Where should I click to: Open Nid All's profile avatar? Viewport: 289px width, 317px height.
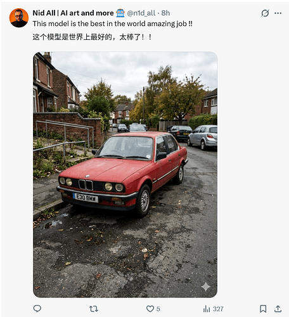coord(19,18)
